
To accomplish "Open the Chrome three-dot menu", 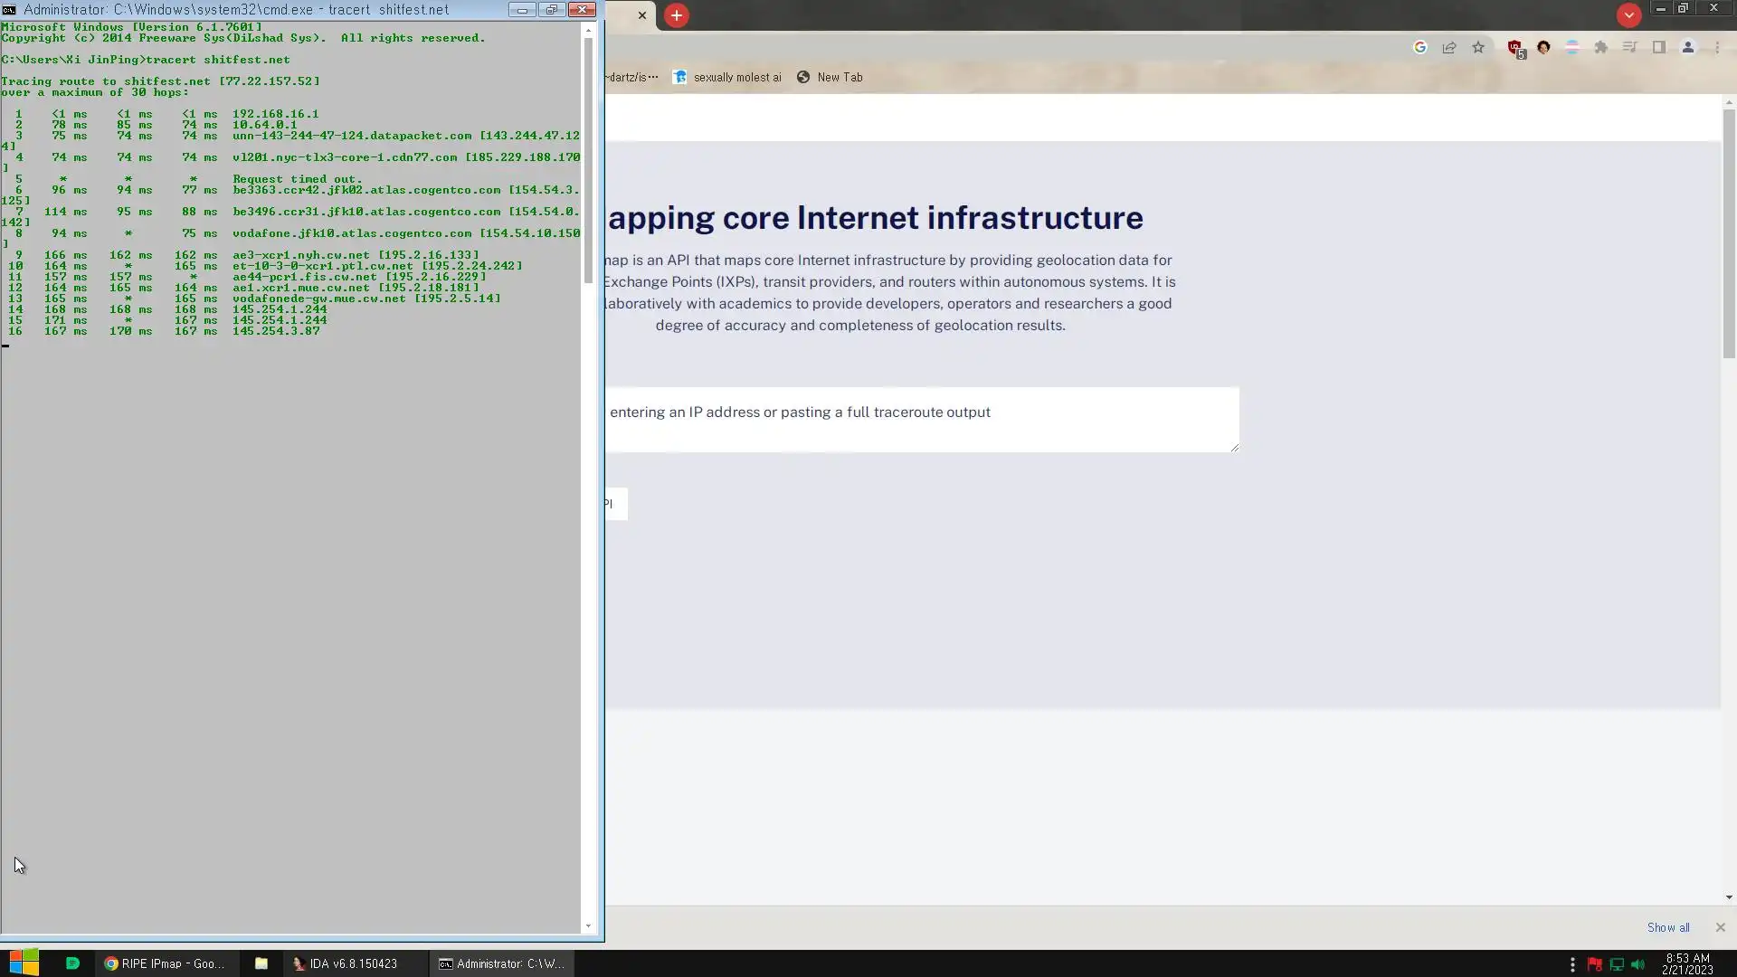I will point(1717,48).
